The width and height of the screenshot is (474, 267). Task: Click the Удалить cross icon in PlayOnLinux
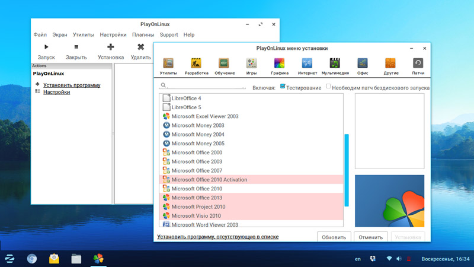point(140,47)
